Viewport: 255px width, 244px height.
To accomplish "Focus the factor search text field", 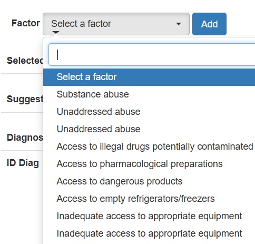I will point(152,55).
